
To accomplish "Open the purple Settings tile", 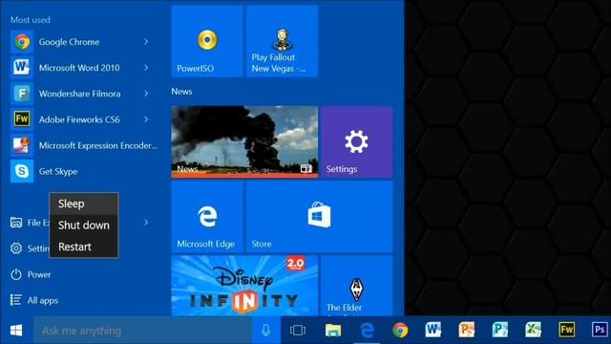I will pyautogui.click(x=356, y=142).
